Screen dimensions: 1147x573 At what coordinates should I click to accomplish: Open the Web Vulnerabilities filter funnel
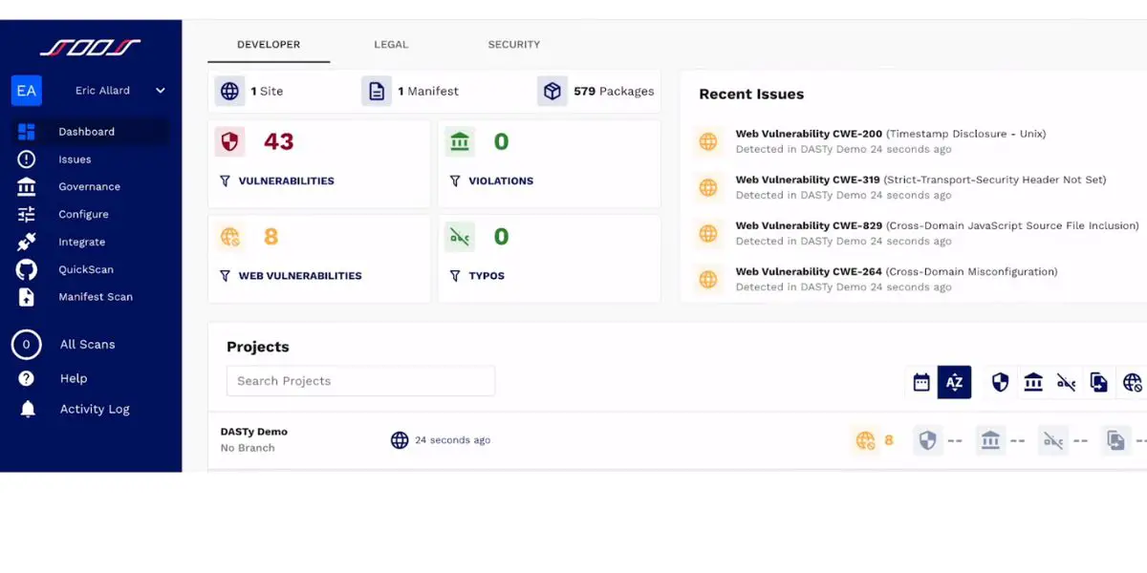(226, 276)
